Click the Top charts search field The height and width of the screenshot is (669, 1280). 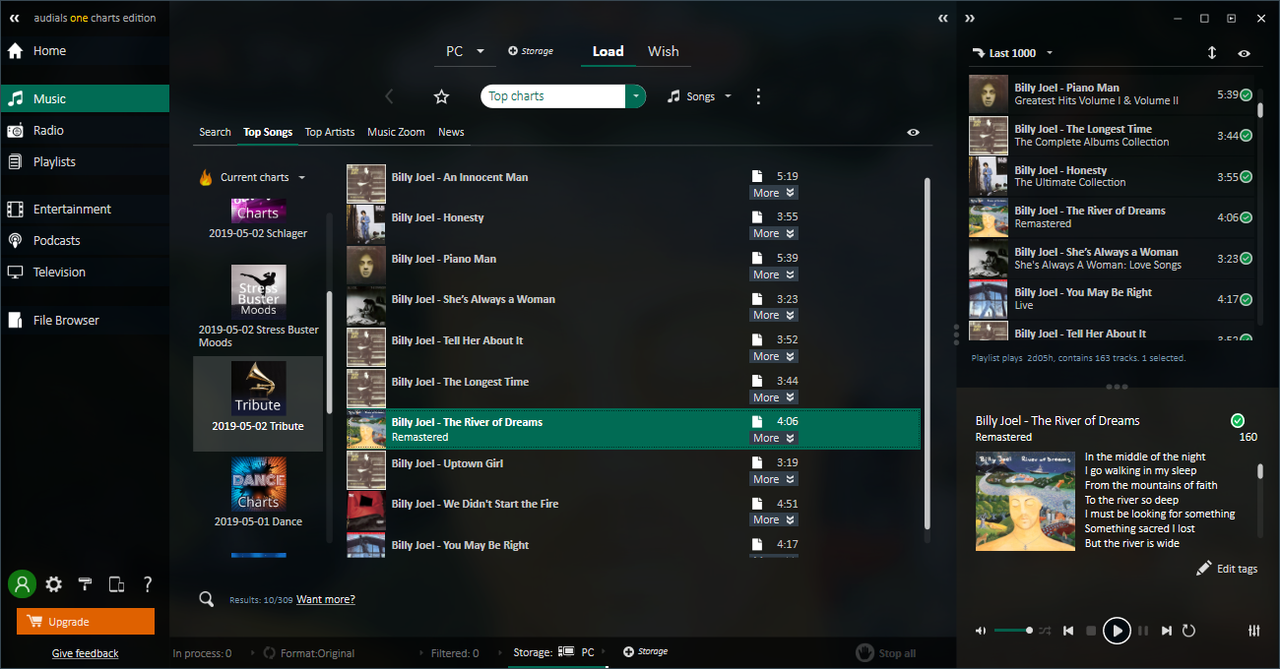coord(553,96)
